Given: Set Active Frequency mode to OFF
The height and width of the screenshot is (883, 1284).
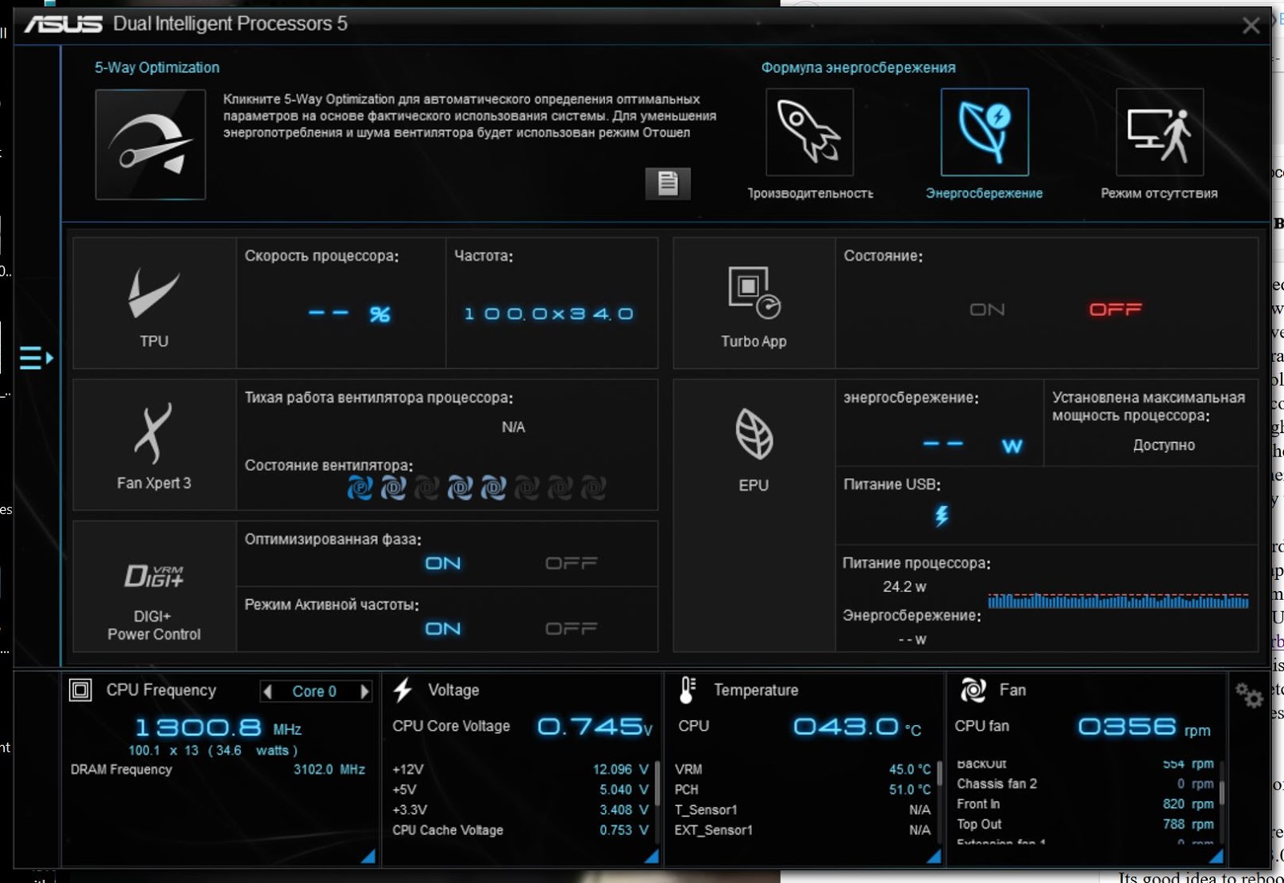Looking at the screenshot, I should tap(571, 629).
